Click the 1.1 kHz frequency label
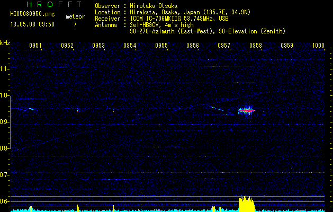The image size is (333, 212). 4,69
